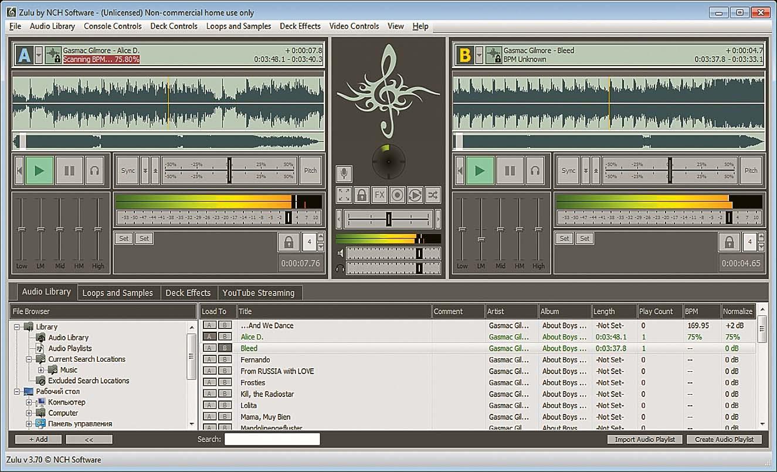Click the Import Audio Playlist button

pyautogui.click(x=644, y=439)
